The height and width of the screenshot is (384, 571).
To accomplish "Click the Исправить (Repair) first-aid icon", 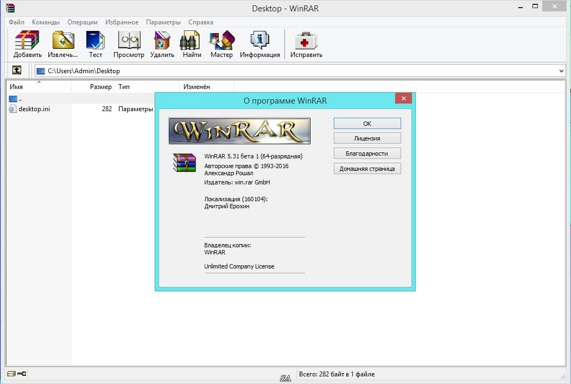I will point(306,44).
